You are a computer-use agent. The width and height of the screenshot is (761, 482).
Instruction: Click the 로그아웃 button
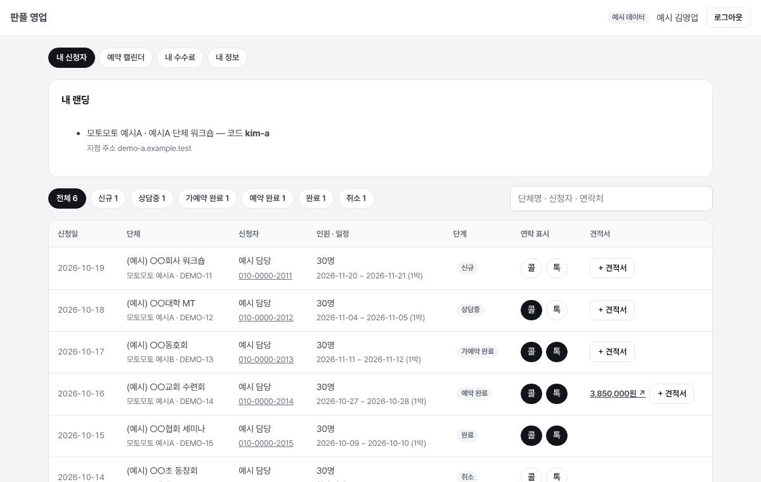[728, 18]
